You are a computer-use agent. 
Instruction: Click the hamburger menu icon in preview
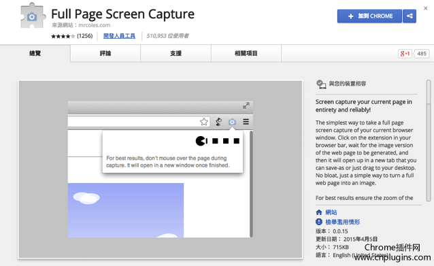tap(246, 122)
